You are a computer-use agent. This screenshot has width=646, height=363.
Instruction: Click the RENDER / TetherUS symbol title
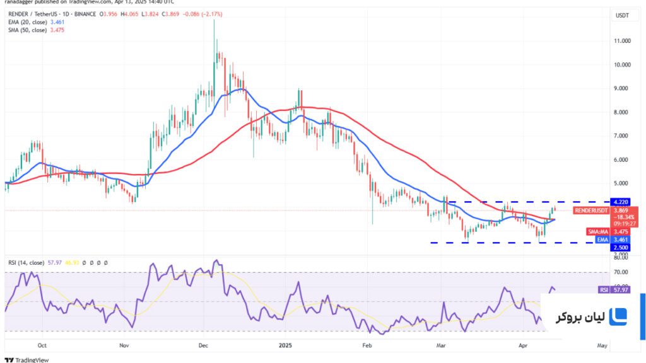pyautogui.click(x=52, y=14)
